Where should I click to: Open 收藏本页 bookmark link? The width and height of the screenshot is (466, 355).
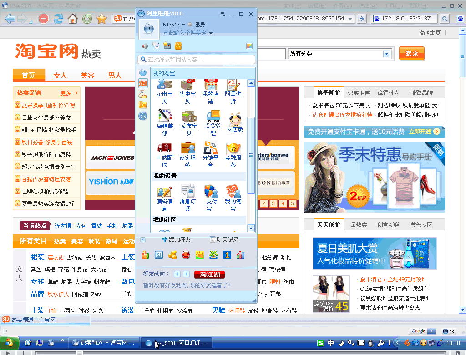tap(429, 33)
